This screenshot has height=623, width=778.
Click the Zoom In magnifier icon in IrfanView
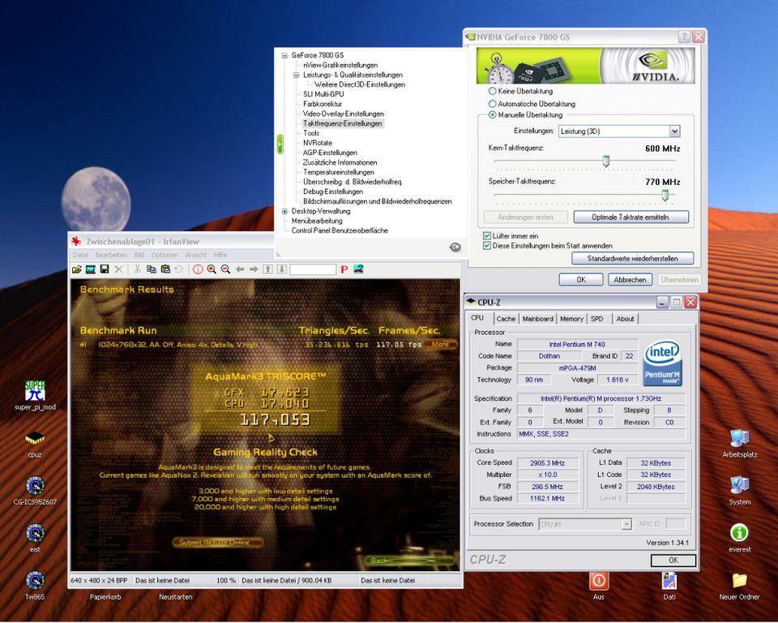[x=212, y=269]
